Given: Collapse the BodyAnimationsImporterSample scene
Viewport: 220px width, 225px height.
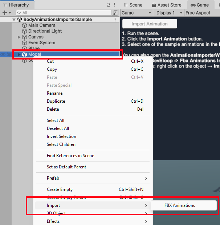Looking at the screenshot, I should pos(14,20).
